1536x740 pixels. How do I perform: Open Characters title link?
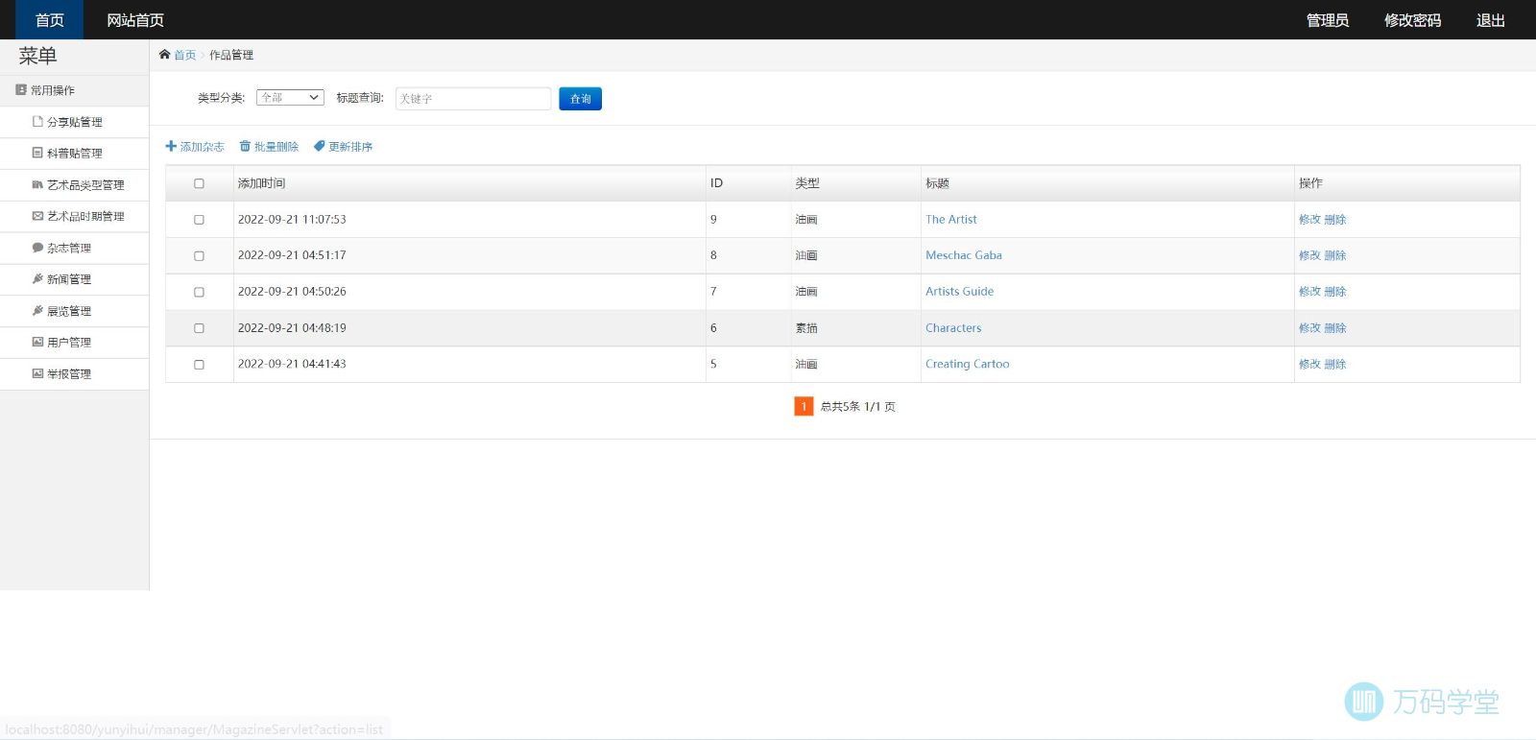953,328
